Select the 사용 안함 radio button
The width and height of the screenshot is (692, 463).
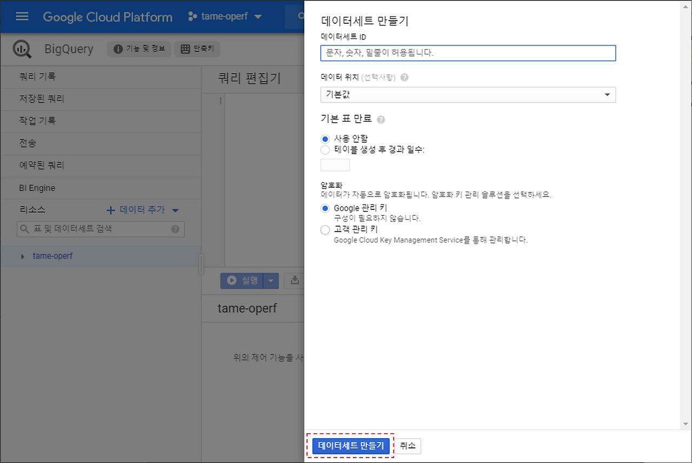(x=325, y=139)
